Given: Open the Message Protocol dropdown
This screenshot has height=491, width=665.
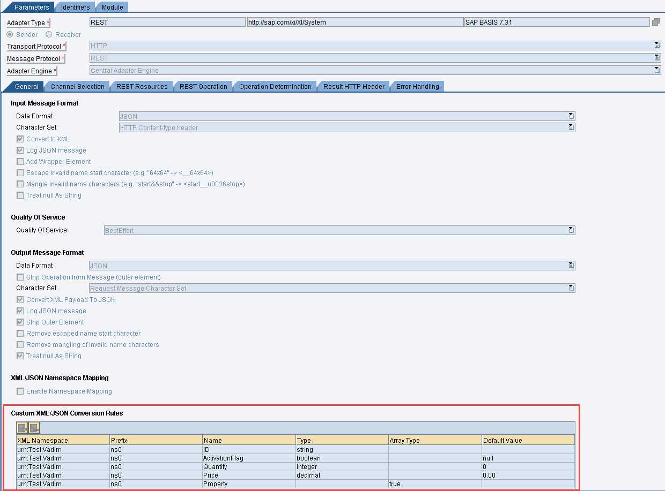Looking at the screenshot, I should [656, 57].
